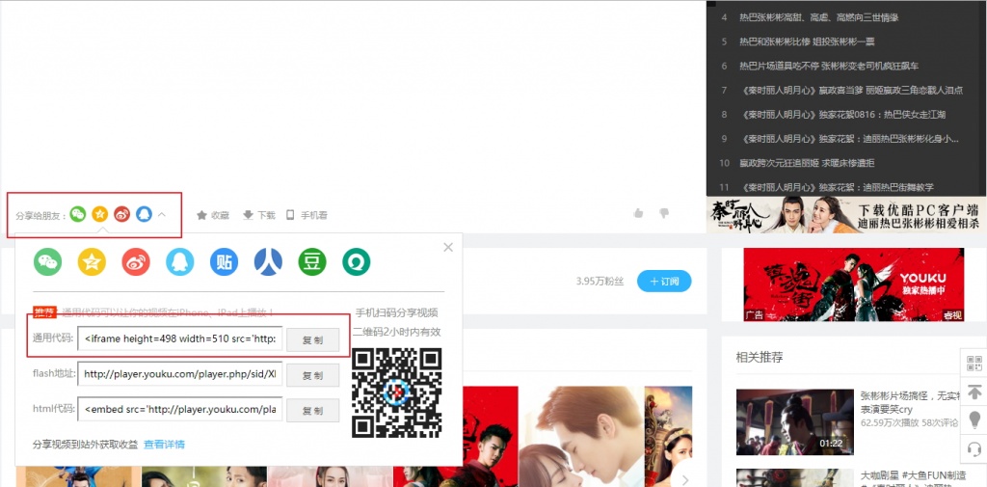Click the red YOUKU 独家热播中 ad banner
Screen dimensions: 987x487
point(854,284)
